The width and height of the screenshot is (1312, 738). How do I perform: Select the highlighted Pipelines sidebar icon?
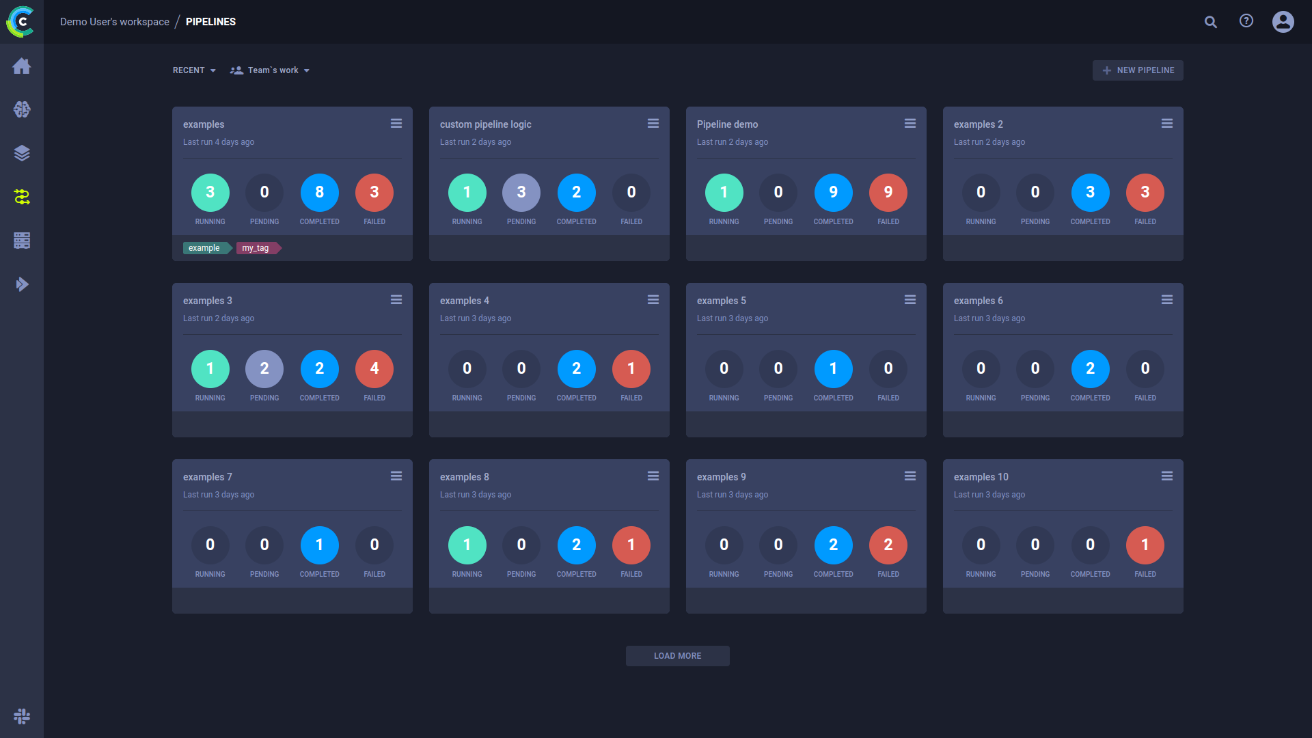22,197
